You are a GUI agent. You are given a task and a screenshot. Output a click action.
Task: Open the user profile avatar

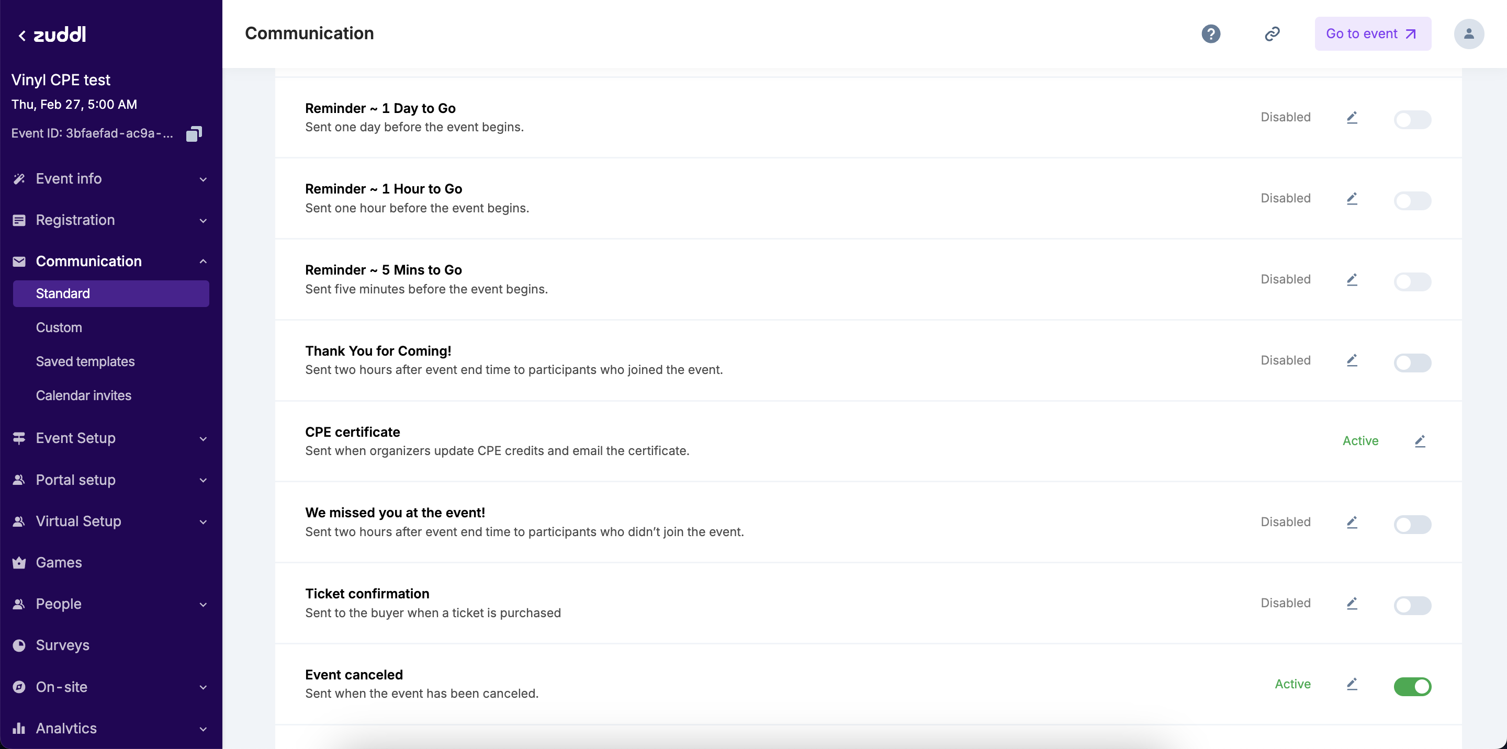(x=1468, y=34)
